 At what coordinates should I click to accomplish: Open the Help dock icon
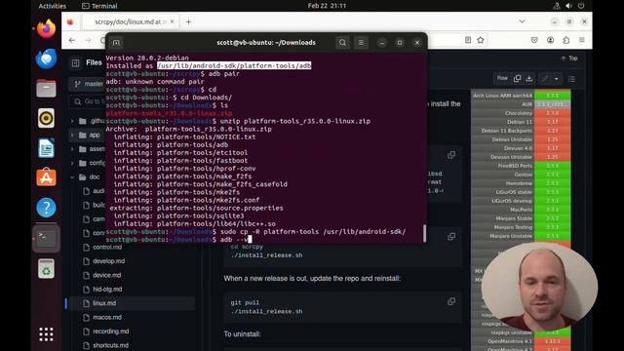tap(46, 208)
